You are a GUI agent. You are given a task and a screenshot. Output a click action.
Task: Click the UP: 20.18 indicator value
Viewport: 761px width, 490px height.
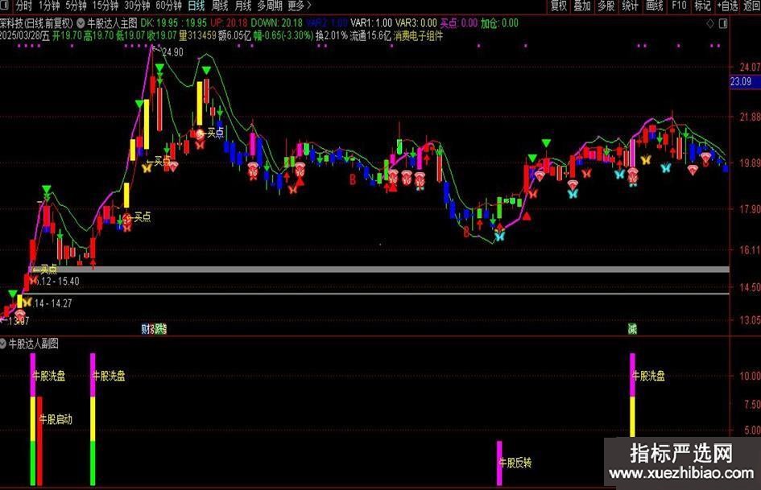[x=229, y=23]
